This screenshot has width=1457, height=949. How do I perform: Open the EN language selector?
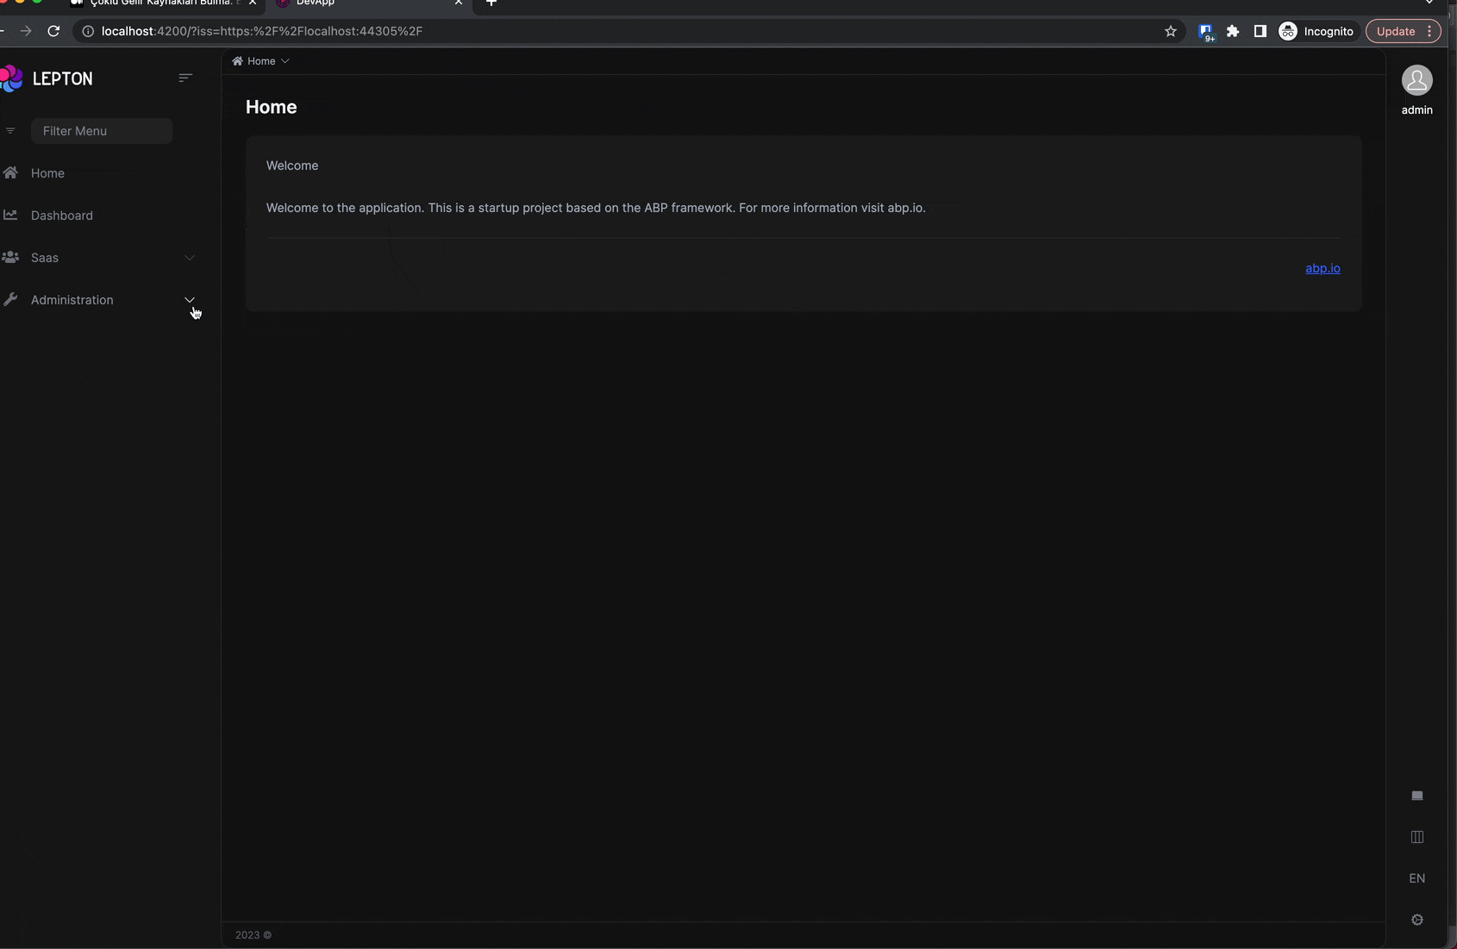click(1416, 878)
